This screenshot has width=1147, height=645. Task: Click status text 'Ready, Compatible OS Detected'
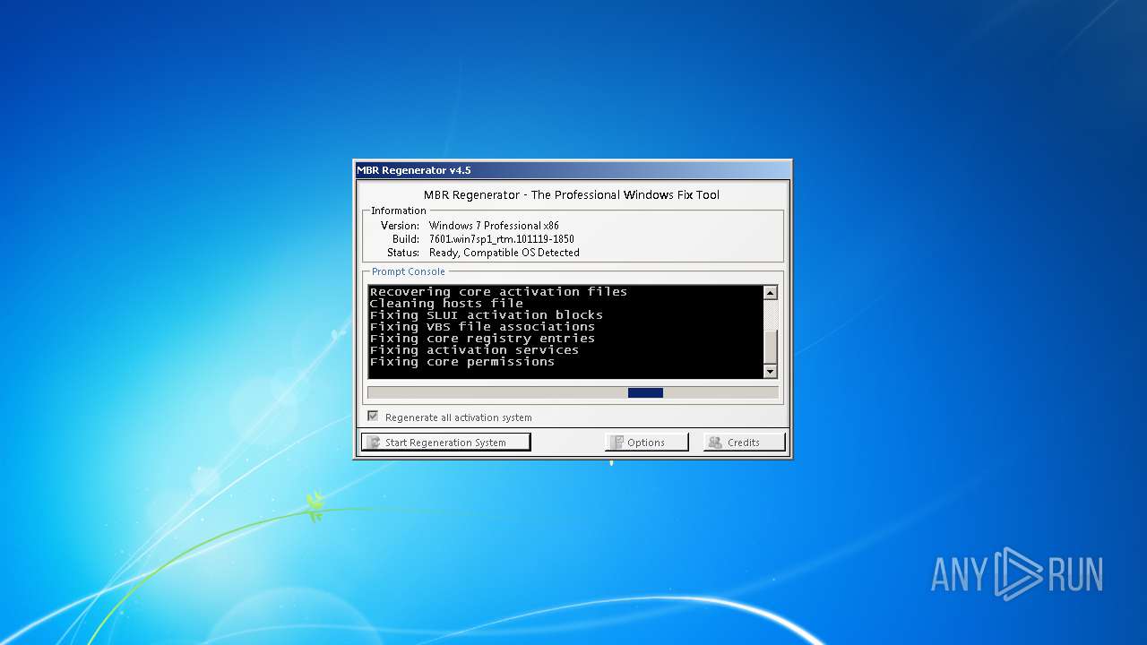click(x=505, y=253)
